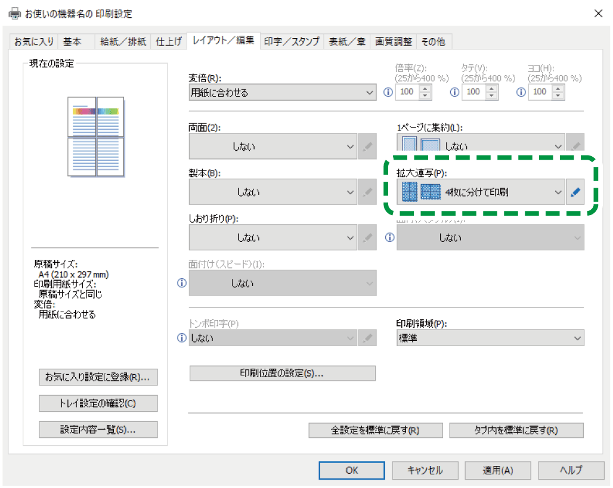Click the info icon beside タテ spinner
Viewport: 613px width, 488px height.
(x=455, y=92)
